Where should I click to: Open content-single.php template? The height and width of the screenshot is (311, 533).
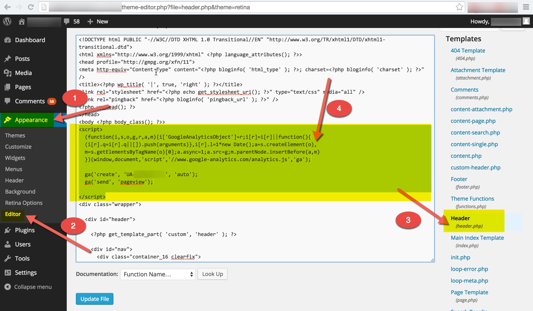[474, 144]
